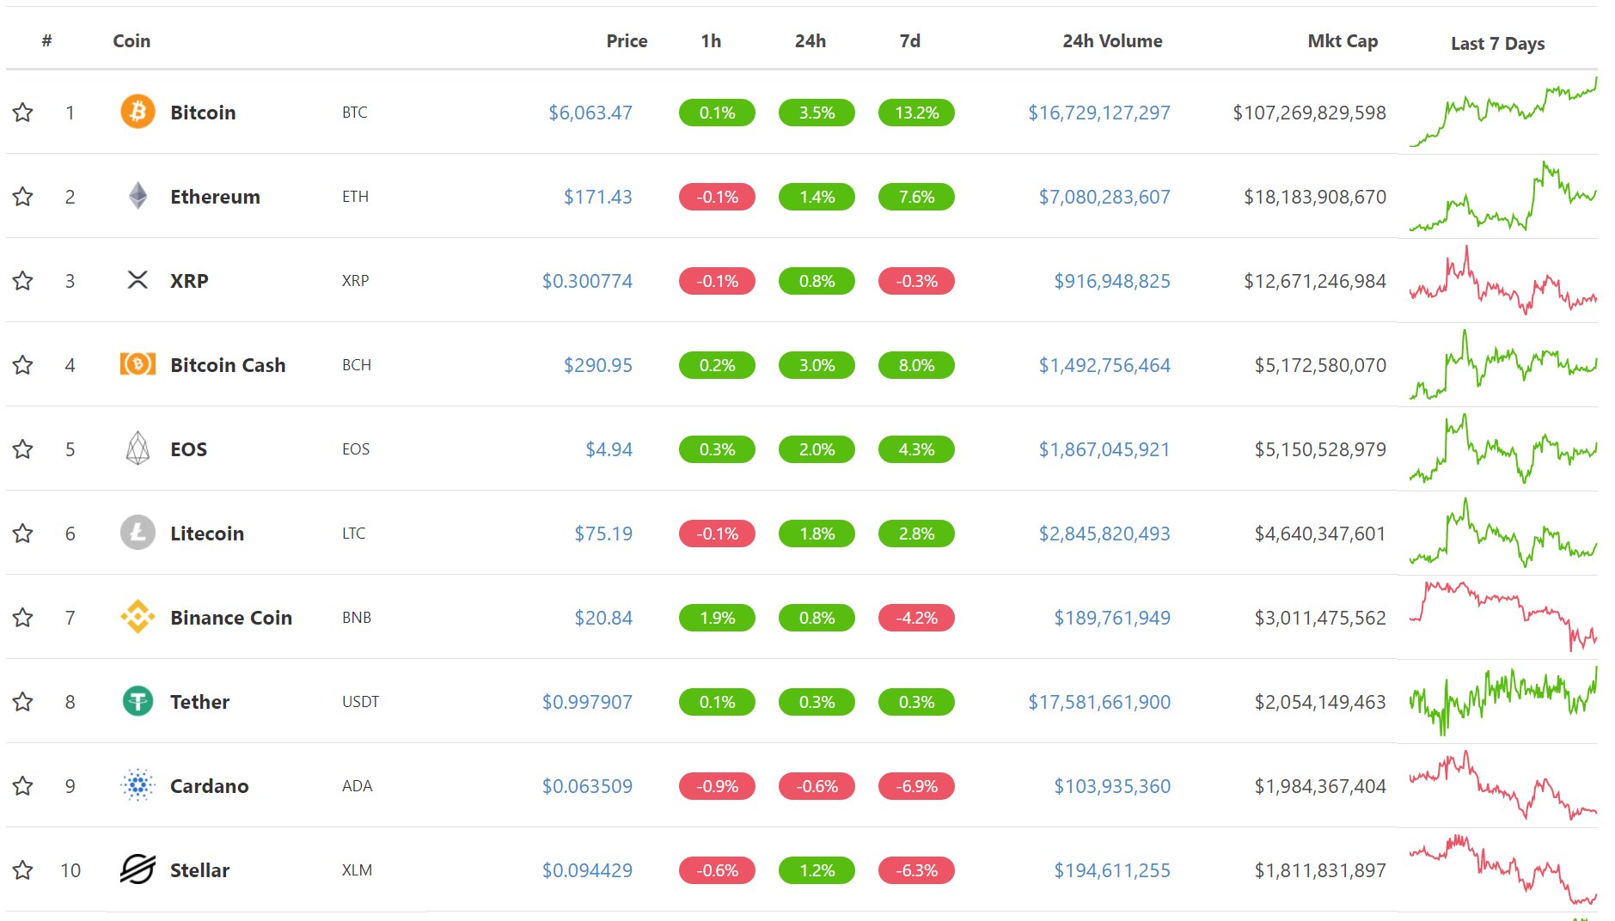Click the Binance Coin logo icon
The width and height of the screenshot is (1615, 921).
[138, 617]
